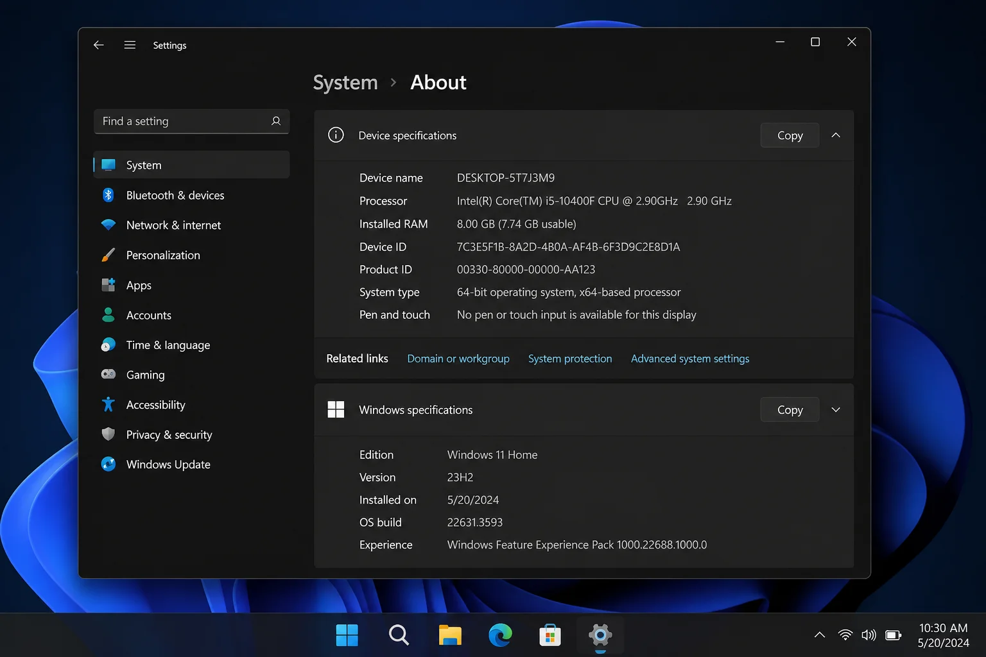Click the Device ID value 7C3E5F1B-8A2D-4B0A-AF4B-6F3D9C2E8D1A

[568, 246]
